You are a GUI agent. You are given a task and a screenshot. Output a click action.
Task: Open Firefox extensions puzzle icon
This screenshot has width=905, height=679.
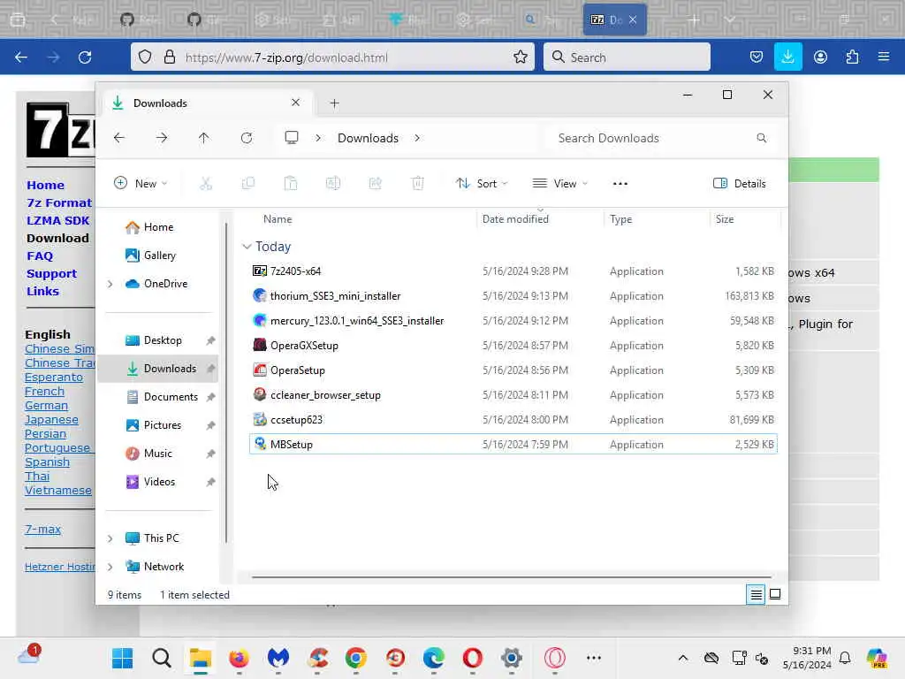pyautogui.click(x=852, y=57)
